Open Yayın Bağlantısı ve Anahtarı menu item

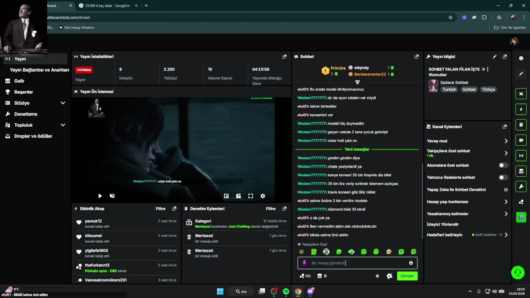(x=39, y=70)
